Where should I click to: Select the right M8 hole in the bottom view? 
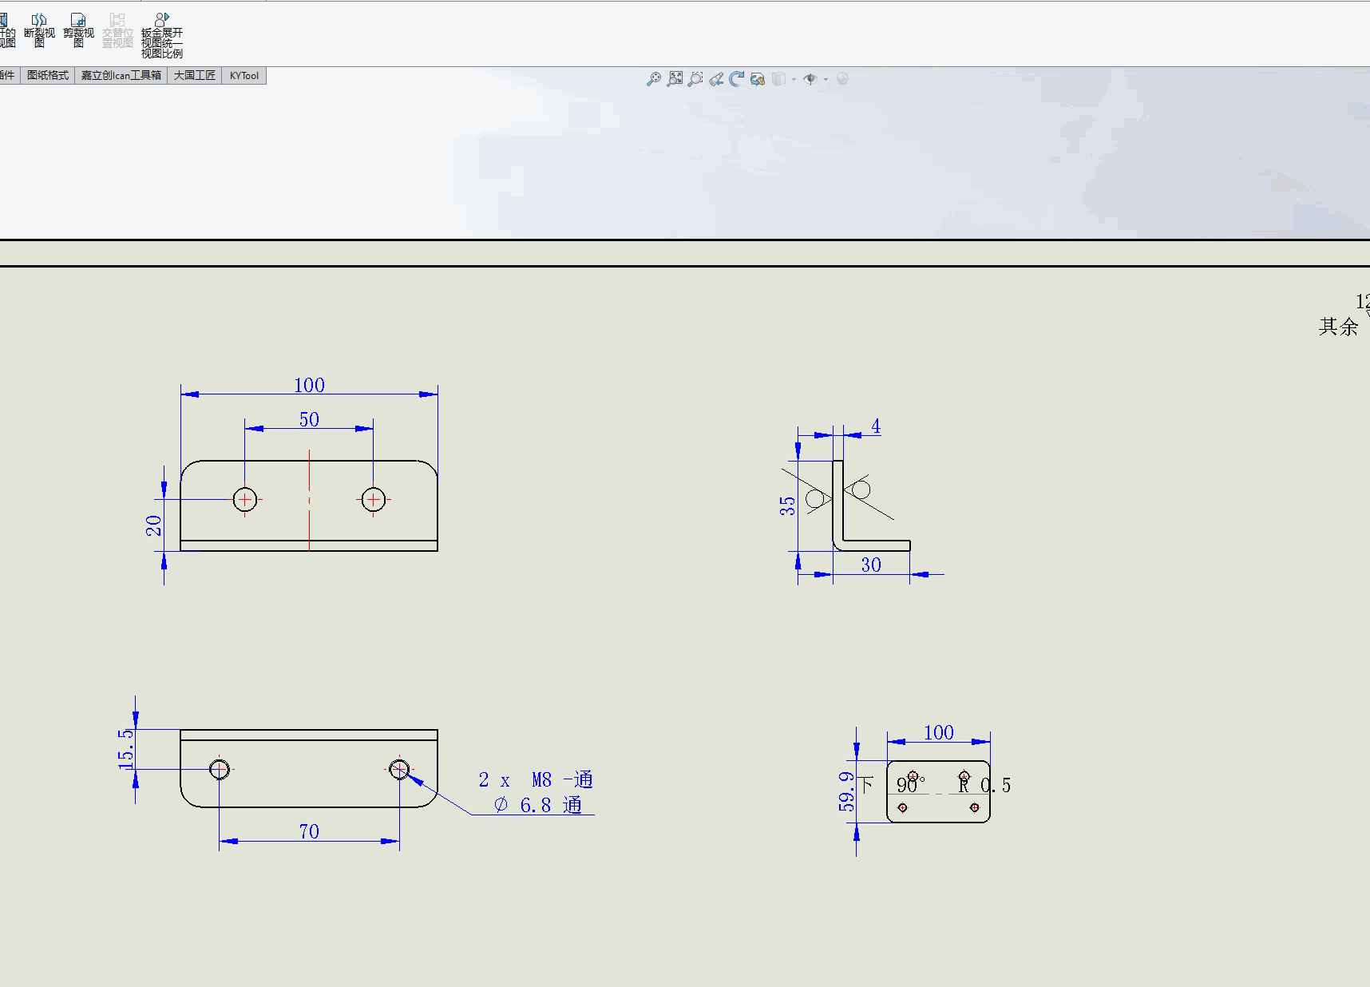[399, 770]
